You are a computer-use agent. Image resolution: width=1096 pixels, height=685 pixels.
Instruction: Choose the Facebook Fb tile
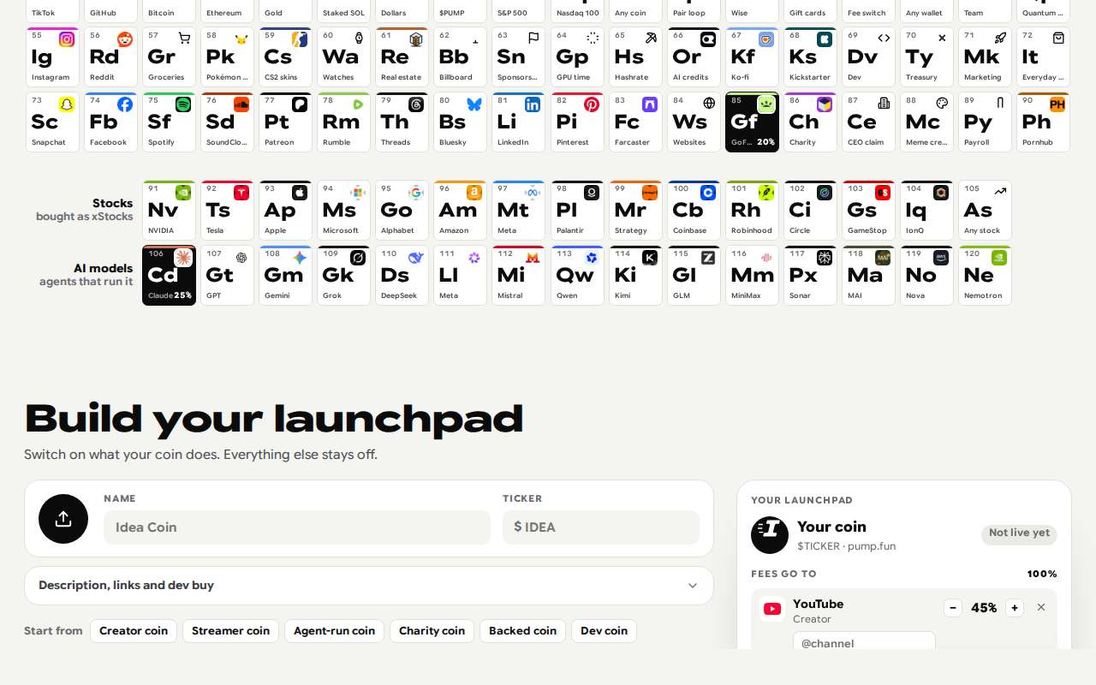[110, 122]
